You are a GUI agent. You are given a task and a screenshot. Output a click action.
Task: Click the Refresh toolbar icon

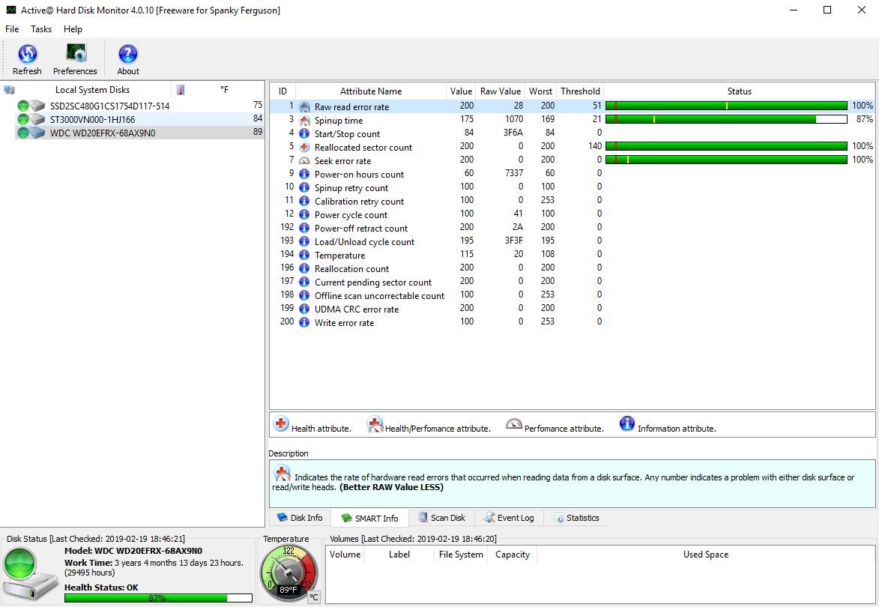[27, 59]
